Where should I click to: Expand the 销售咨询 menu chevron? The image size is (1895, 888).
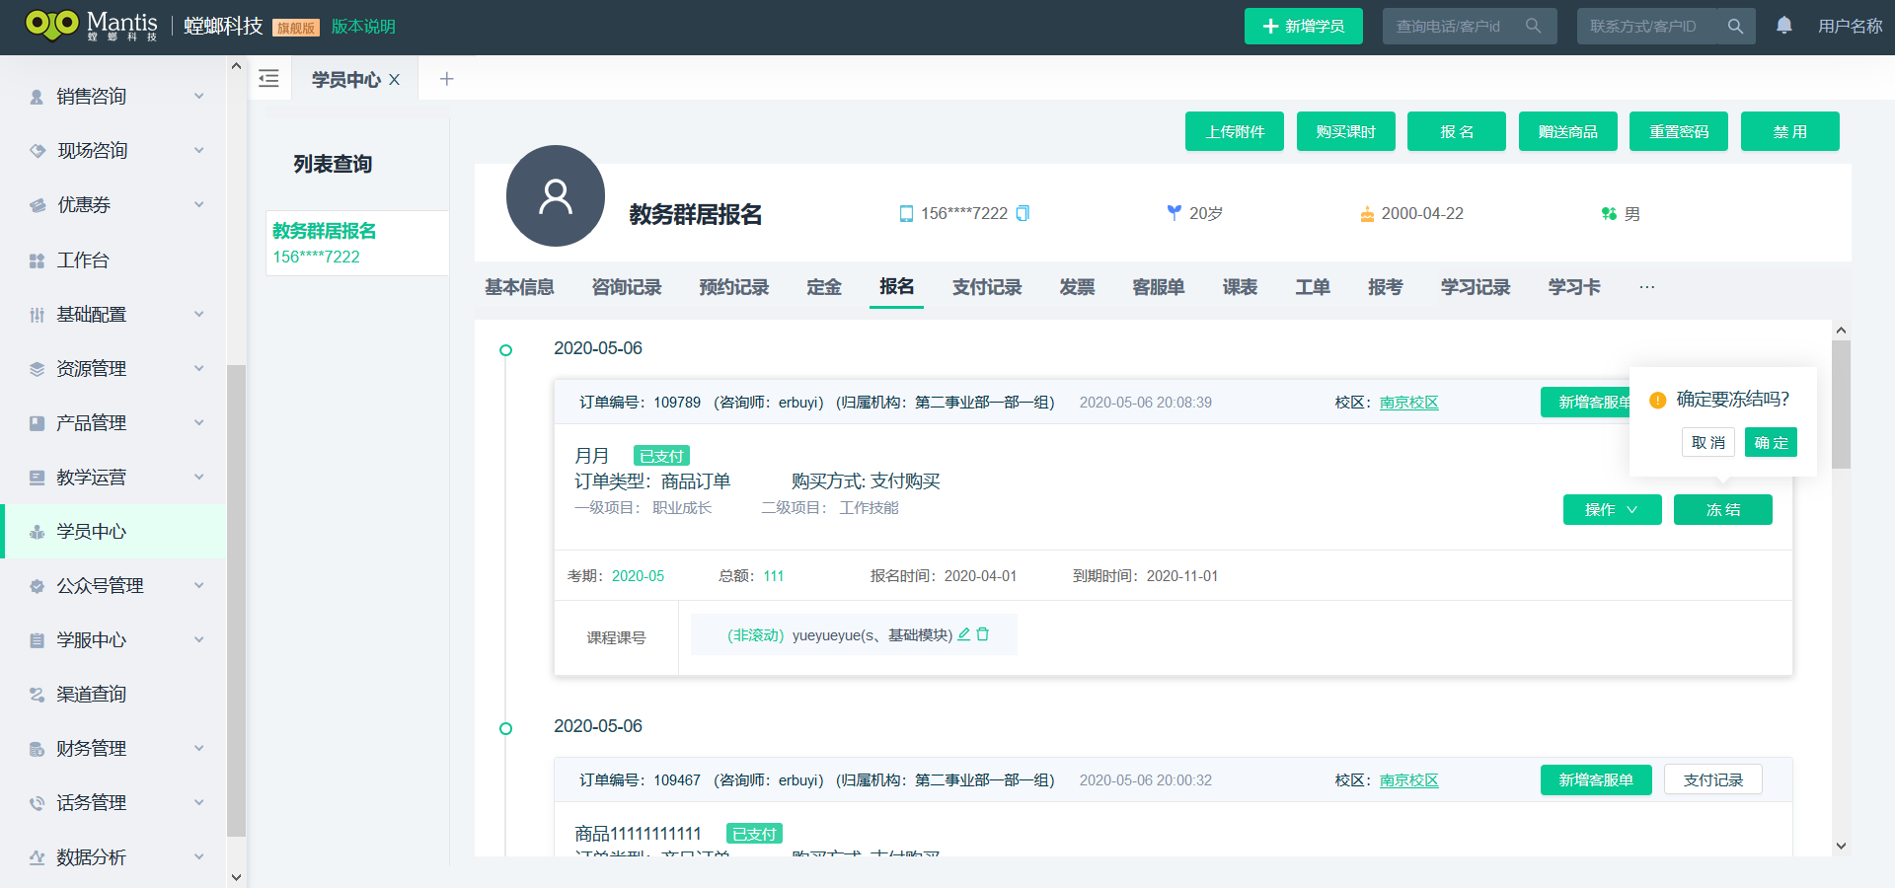(198, 97)
